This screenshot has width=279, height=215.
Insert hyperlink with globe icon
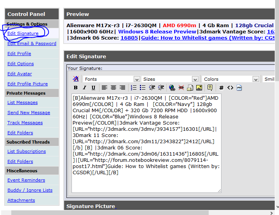(172, 88)
